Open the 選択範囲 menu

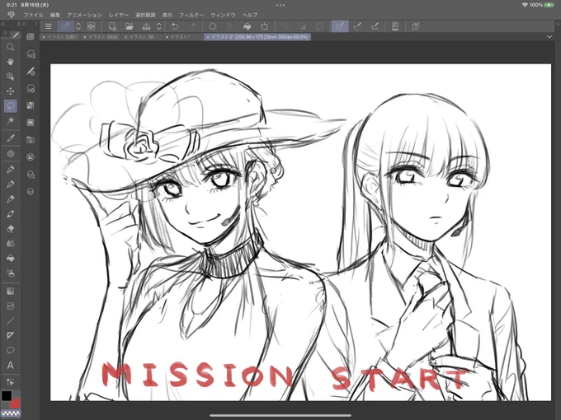(x=145, y=15)
